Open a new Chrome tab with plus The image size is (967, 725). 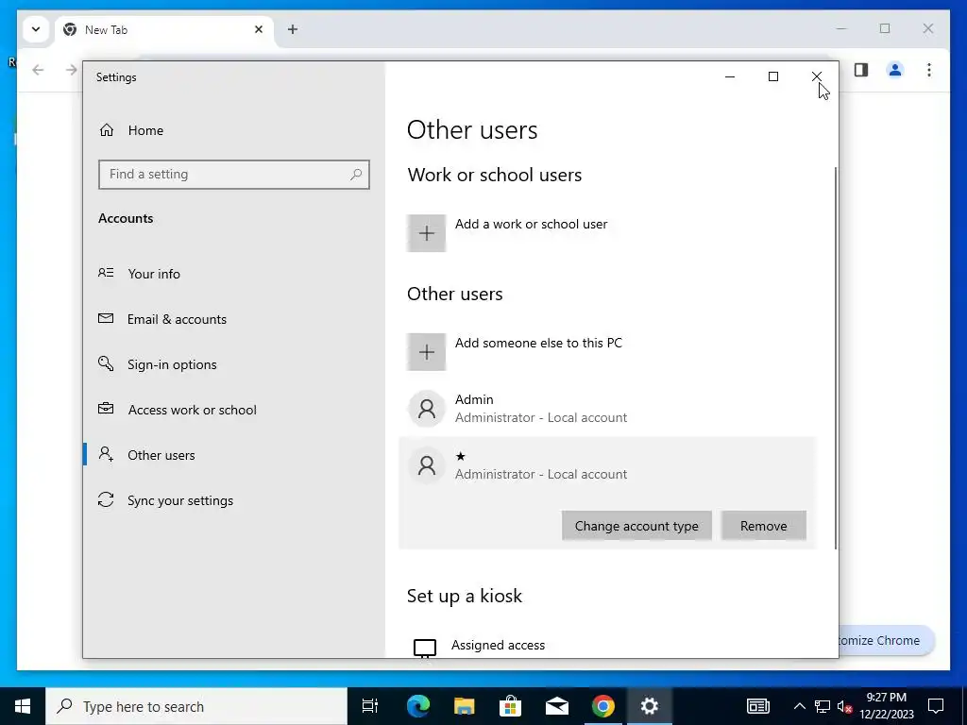pyautogui.click(x=293, y=29)
